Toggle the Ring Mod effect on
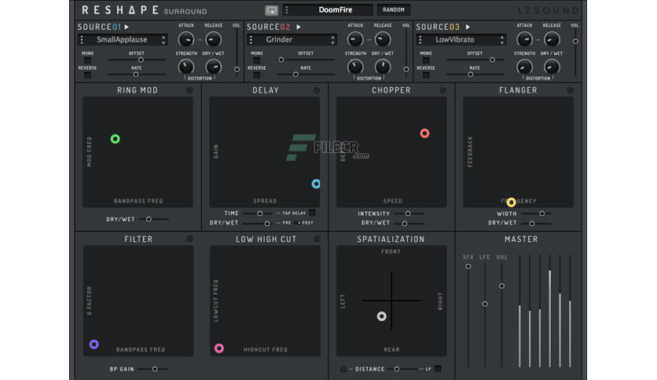The image size is (657, 380). [190, 90]
